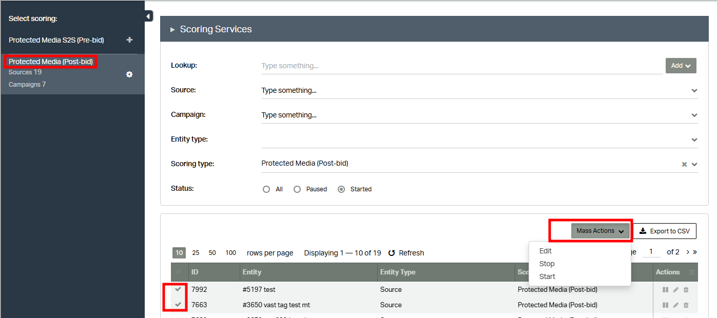This screenshot has height=318, width=717.
Task: Add Protected Media S2S (Pre-bid) with plus icon
Action: tap(129, 40)
